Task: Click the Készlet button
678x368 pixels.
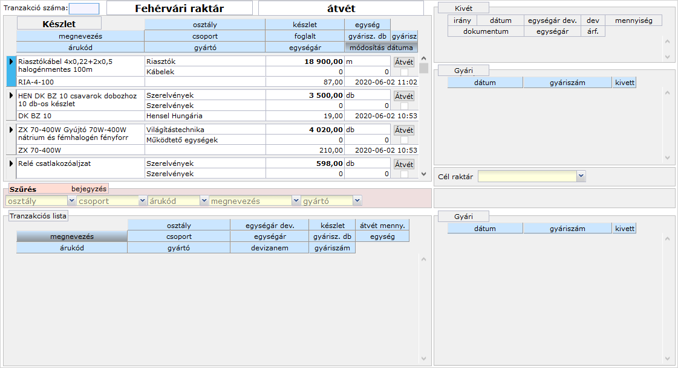Action: click(59, 24)
